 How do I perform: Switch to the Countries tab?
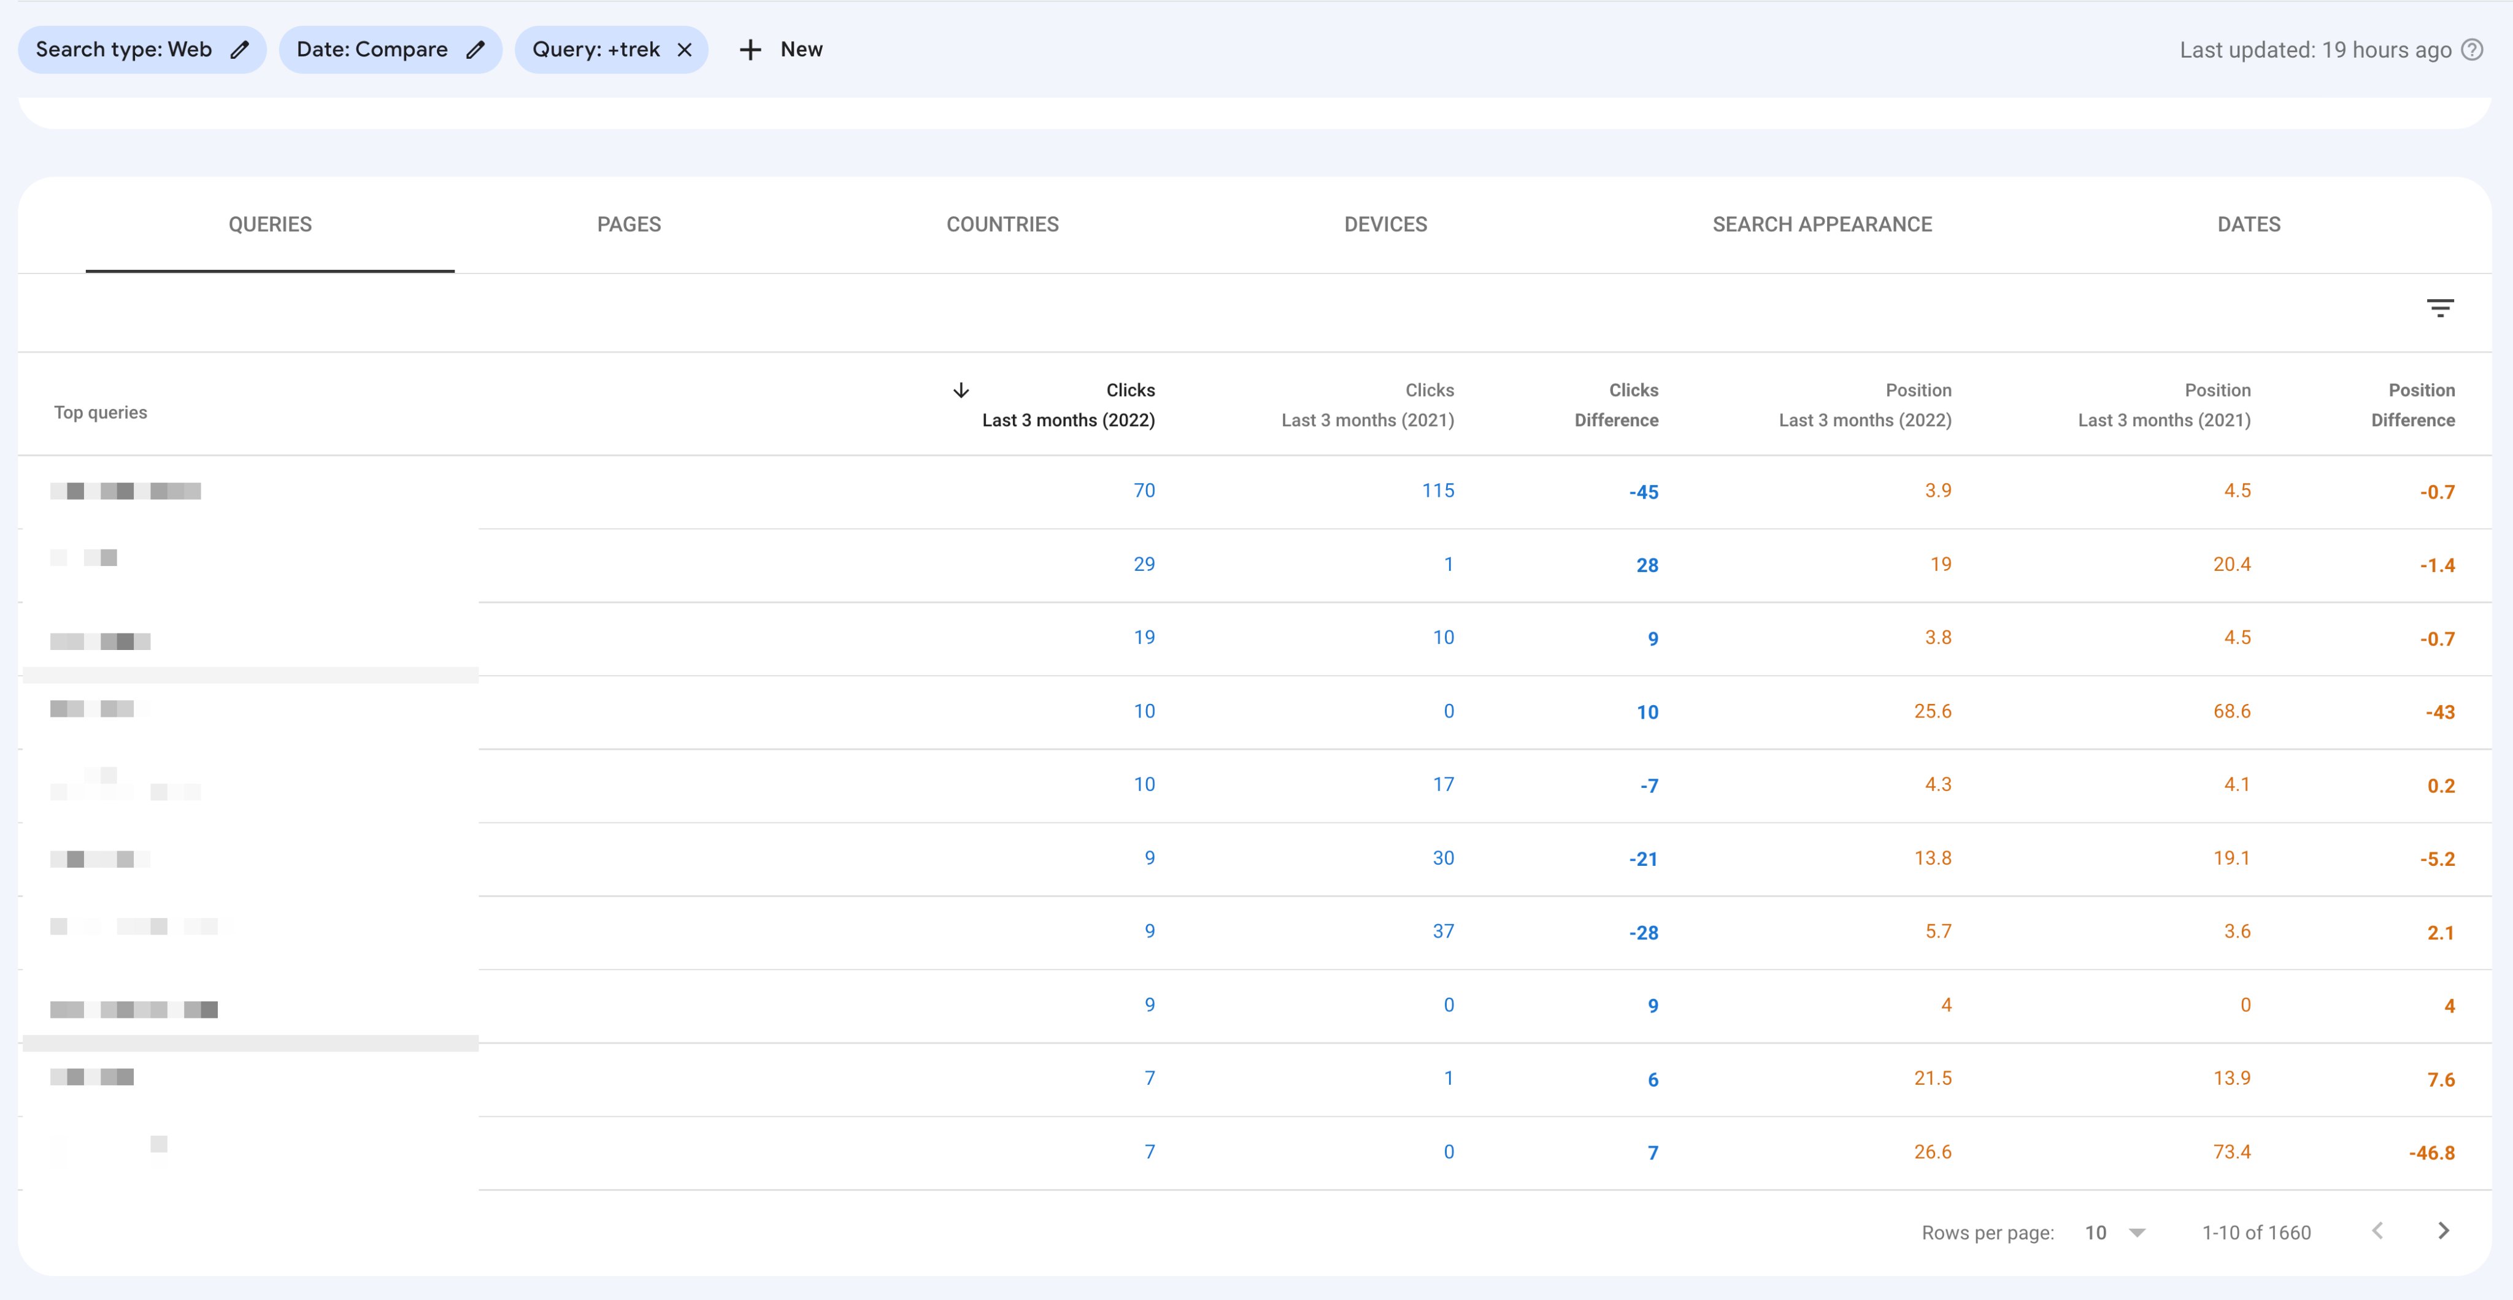(x=1002, y=224)
